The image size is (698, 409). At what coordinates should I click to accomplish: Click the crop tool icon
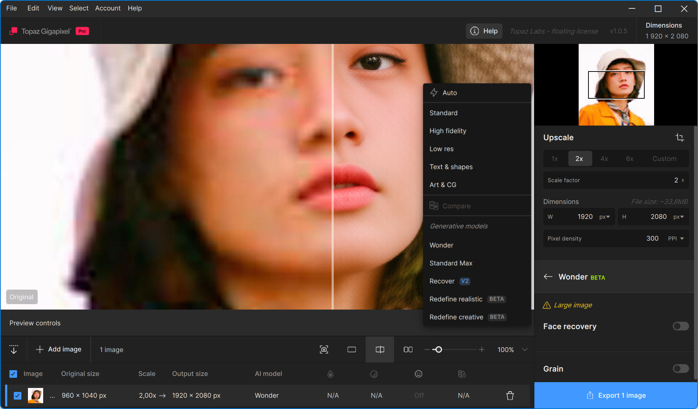679,138
